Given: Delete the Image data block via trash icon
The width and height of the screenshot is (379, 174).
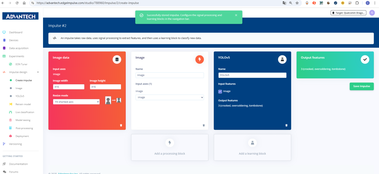Looking at the screenshot, I should pyautogui.click(x=121, y=125).
